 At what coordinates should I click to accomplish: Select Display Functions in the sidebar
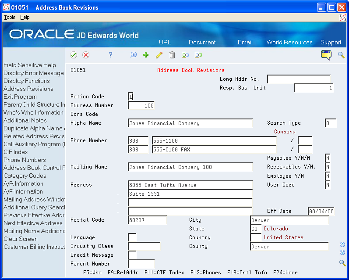pyautogui.click(x=26, y=81)
